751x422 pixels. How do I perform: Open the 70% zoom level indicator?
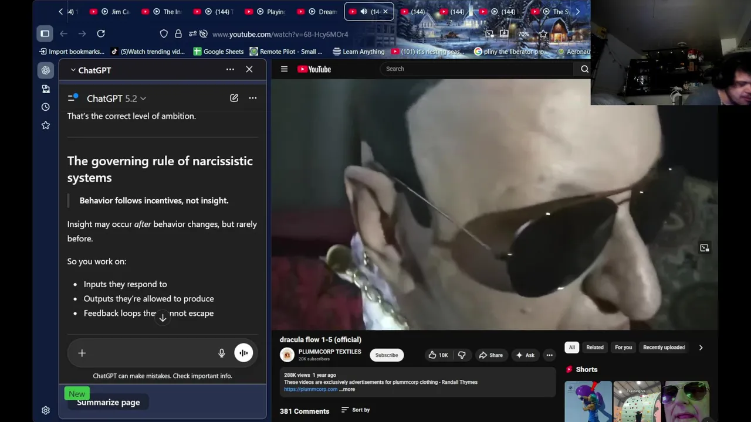[523, 34]
